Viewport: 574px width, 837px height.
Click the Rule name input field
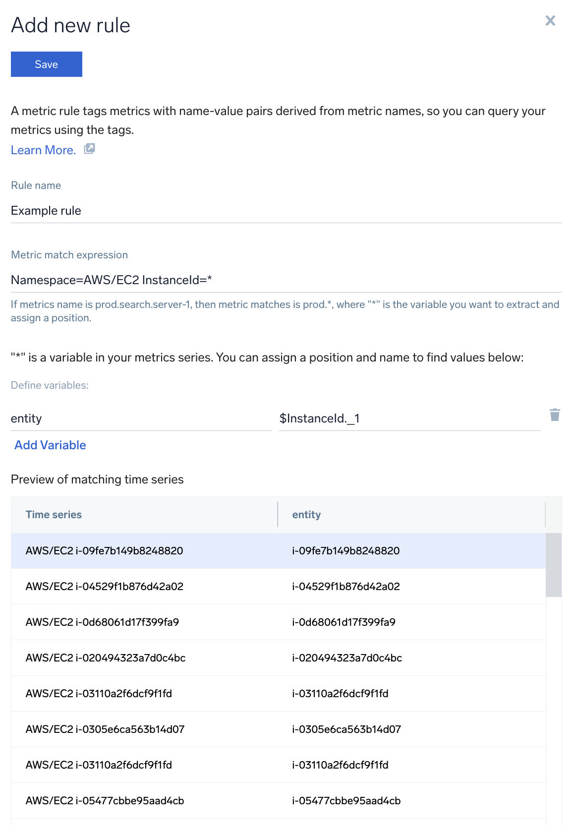(x=286, y=211)
